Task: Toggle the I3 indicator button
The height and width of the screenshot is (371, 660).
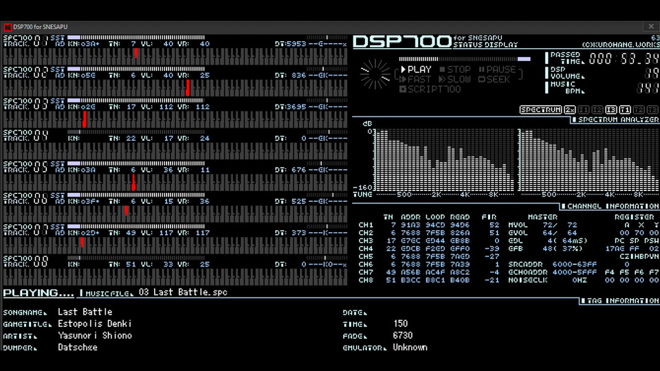Action: (x=611, y=110)
